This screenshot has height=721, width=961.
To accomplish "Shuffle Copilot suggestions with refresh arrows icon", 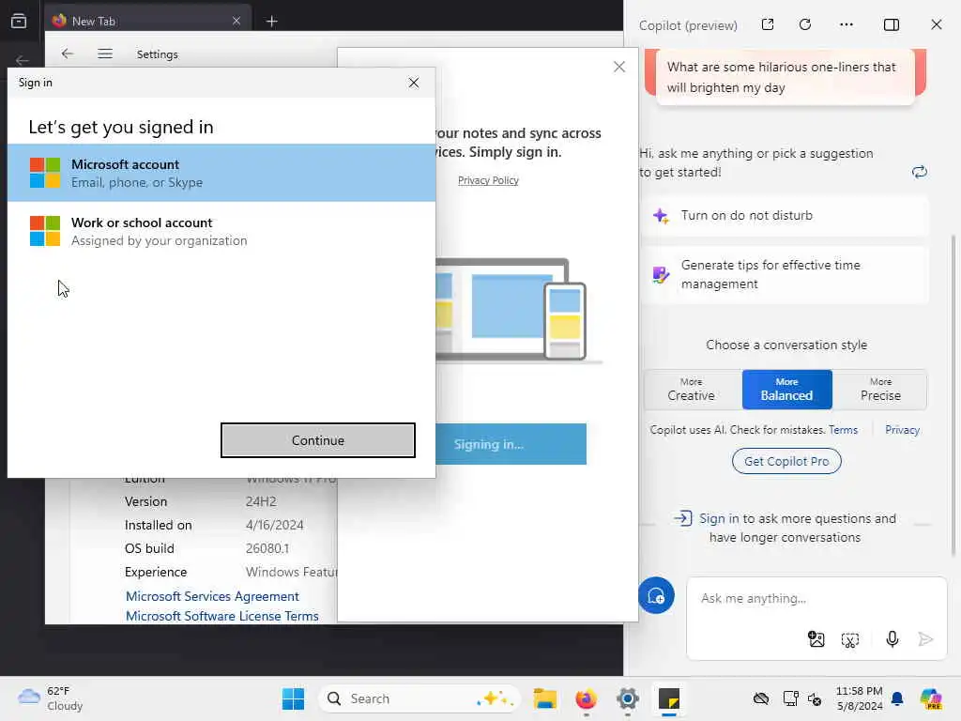I will [920, 172].
